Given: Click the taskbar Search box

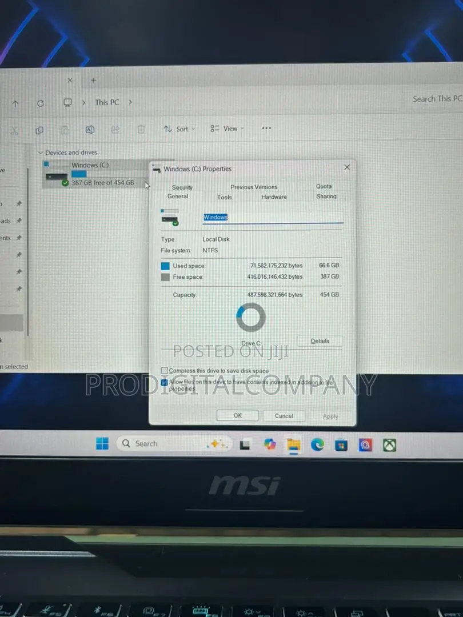Looking at the screenshot, I should (173, 443).
